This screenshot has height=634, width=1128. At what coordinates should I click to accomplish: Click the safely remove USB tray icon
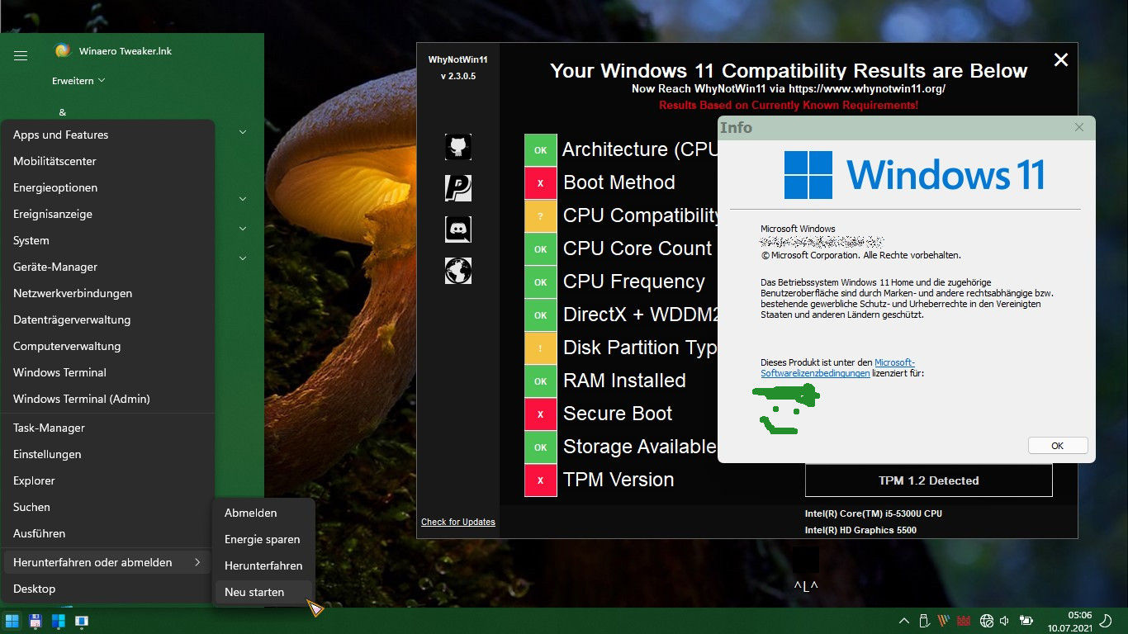pos(924,621)
